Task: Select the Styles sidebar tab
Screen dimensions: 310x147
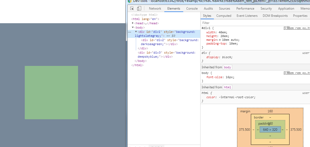Action: pos(207,16)
